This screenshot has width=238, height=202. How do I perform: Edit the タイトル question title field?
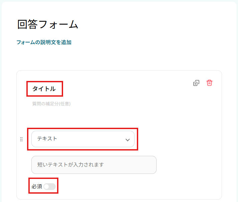click(x=44, y=89)
